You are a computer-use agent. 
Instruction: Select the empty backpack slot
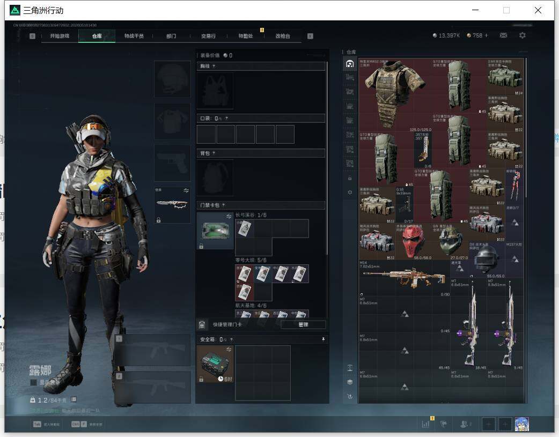[215, 178]
